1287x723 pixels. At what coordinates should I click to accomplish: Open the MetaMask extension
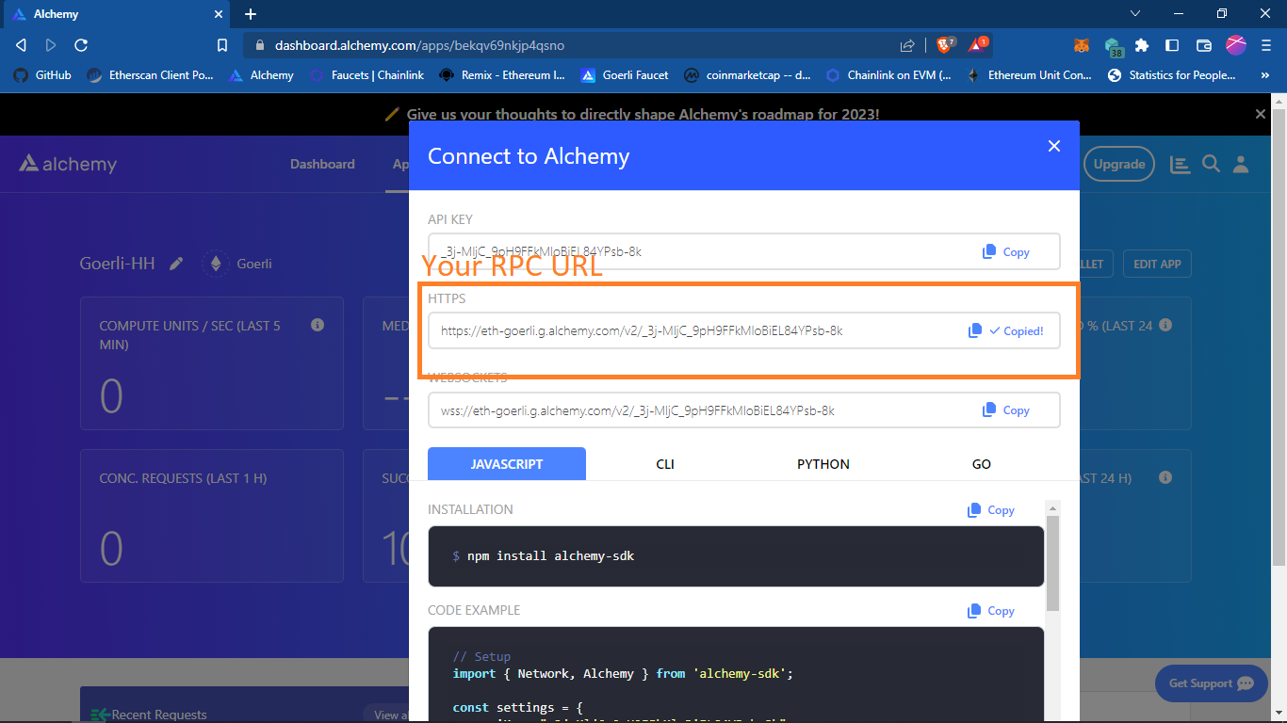(x=1082, y=45)
